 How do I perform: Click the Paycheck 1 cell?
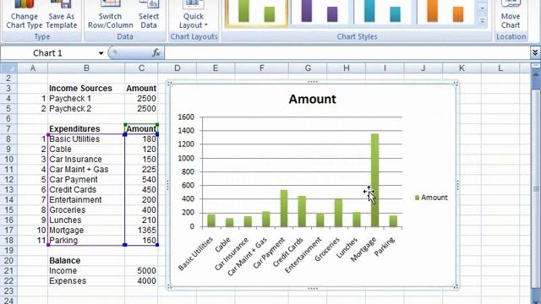[x=86, y=99]
